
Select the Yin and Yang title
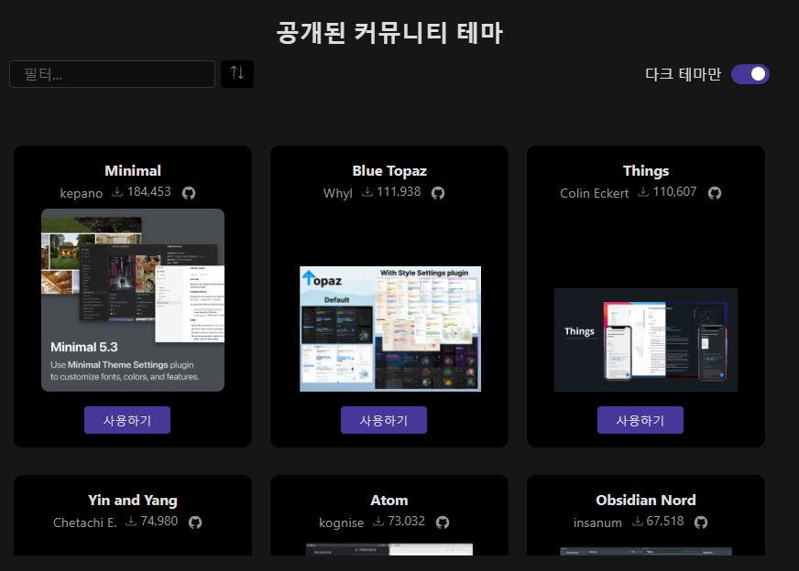click(133, 501)
